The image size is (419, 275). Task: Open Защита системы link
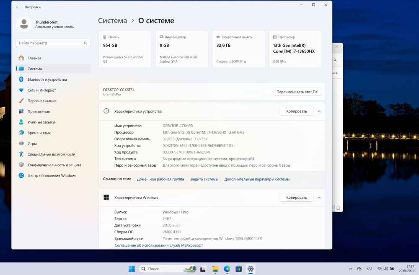point(204,179)
